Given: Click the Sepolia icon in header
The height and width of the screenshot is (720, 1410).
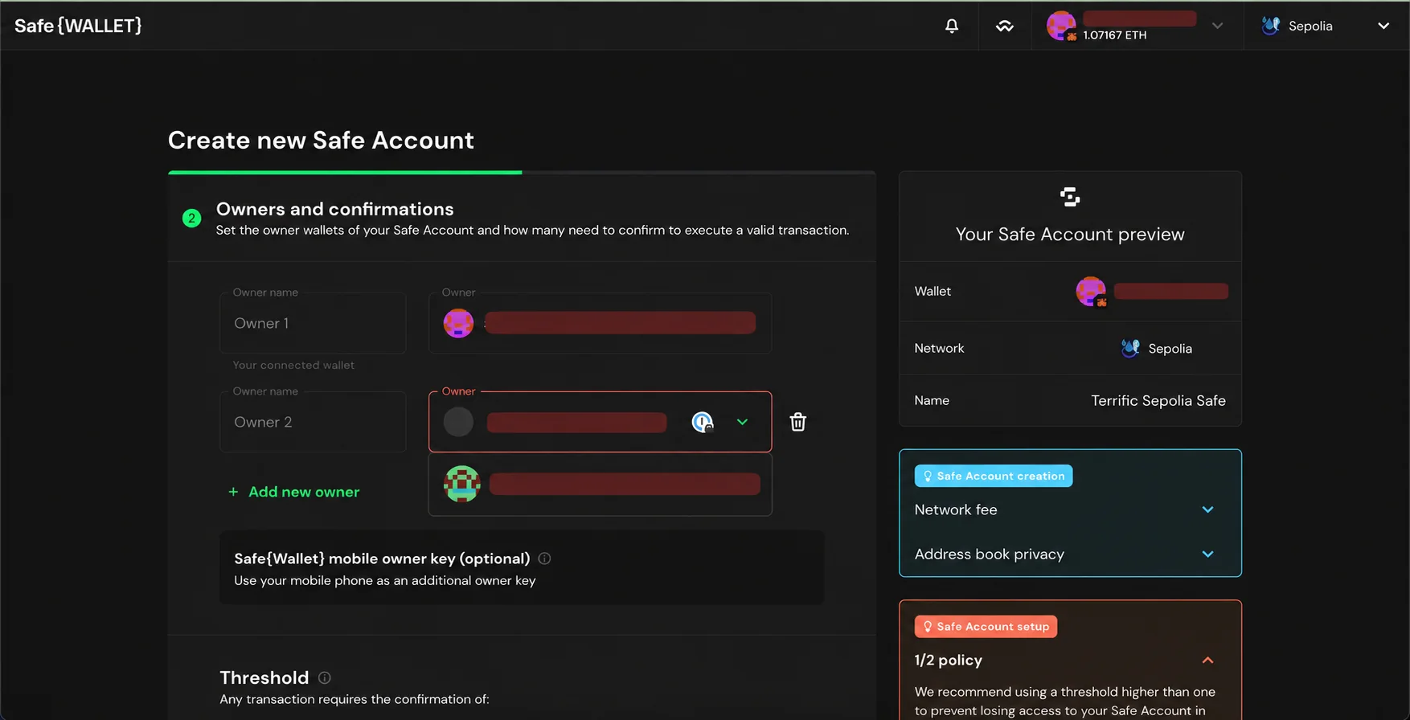Looking at the screenshot, I should point(1271,26).
